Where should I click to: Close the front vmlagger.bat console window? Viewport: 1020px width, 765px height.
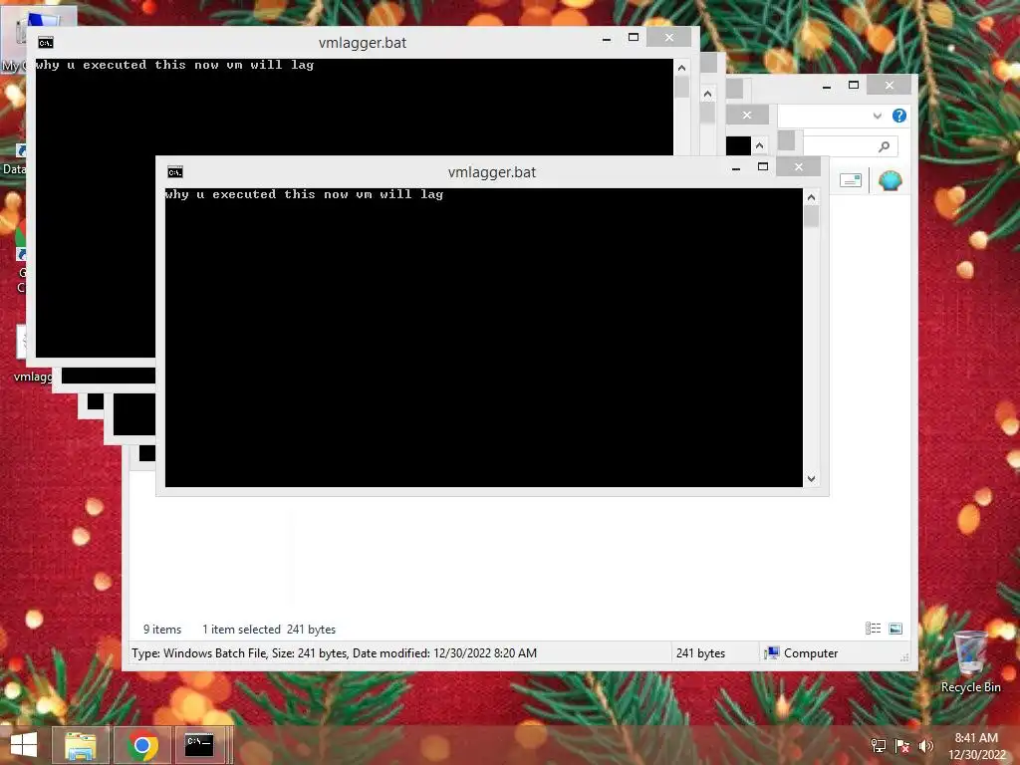pos(798,167)
